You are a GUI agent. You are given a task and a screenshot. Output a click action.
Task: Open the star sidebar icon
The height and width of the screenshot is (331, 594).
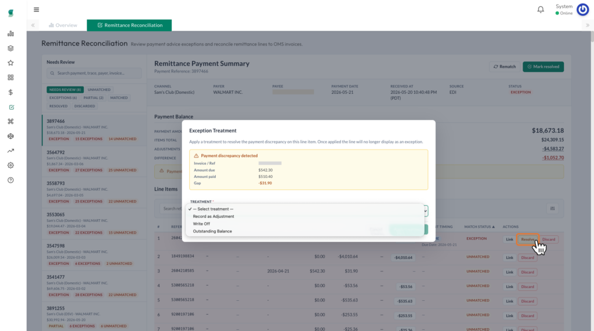click(x=10, y=63)
